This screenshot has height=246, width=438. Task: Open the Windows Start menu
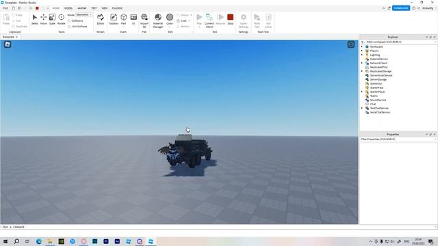coord(5,241)
